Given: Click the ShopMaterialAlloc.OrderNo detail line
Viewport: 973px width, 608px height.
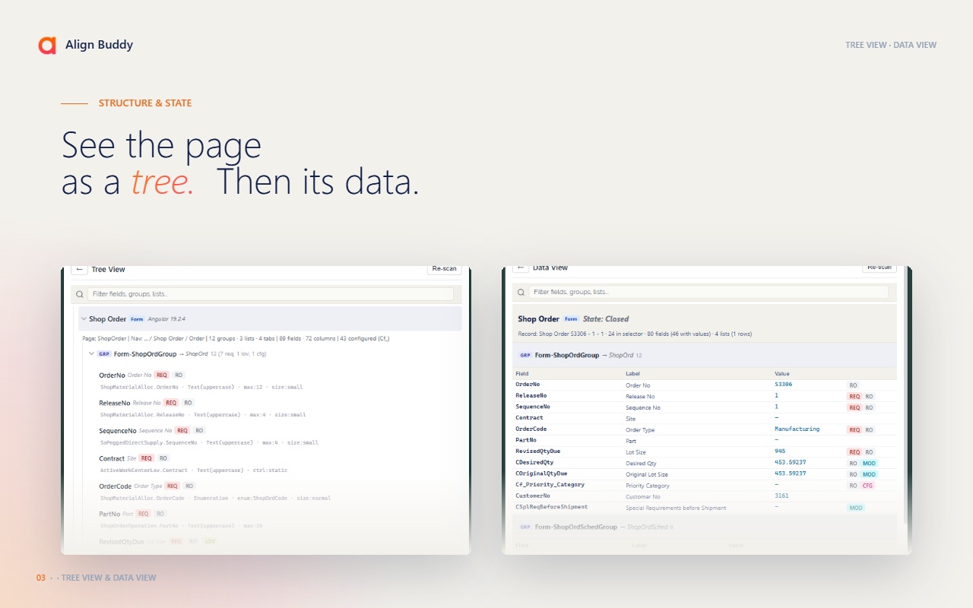Looking at the screenshot, I should tap(201, 388).
